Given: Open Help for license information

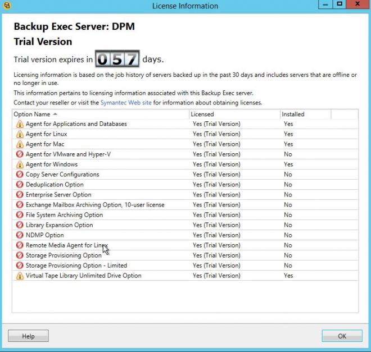Looking at the screenshot, I should tap(28, 336).
